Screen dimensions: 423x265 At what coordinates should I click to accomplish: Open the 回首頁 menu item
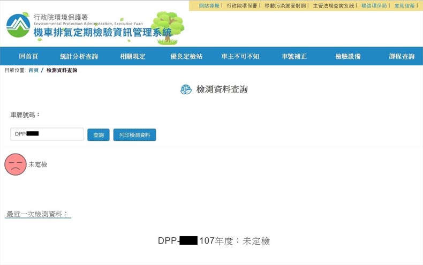point(28,56)
